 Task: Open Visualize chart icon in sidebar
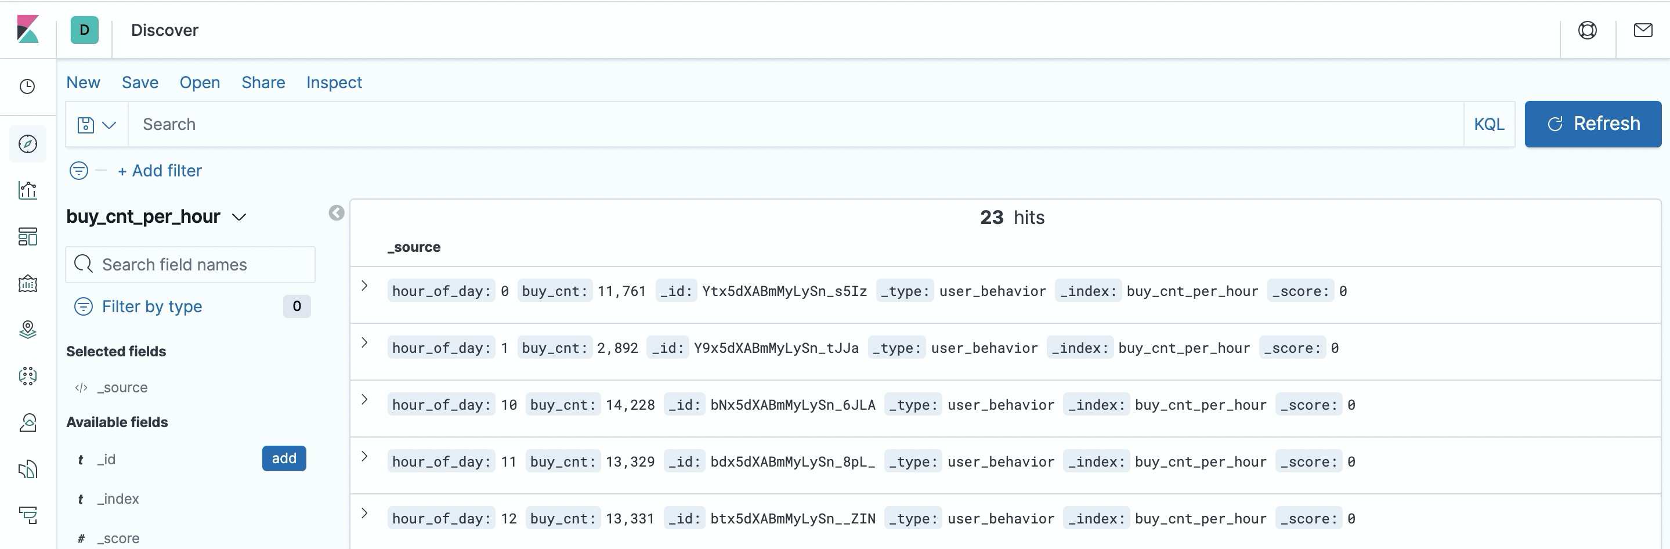28,190
